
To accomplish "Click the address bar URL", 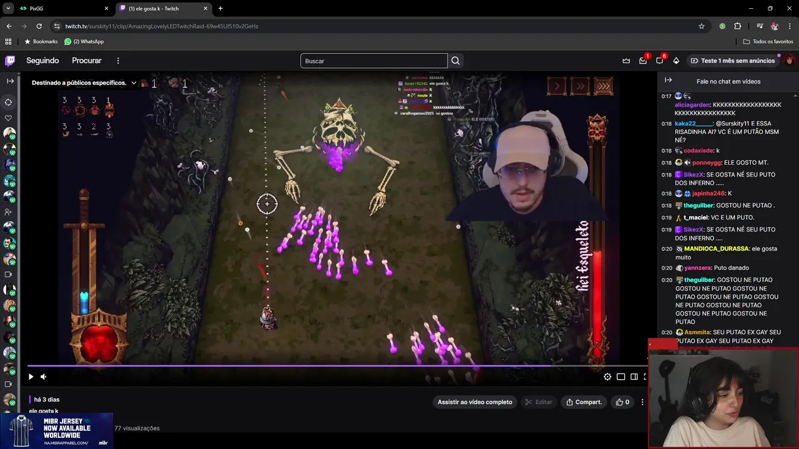I will (x=162, y=26).
